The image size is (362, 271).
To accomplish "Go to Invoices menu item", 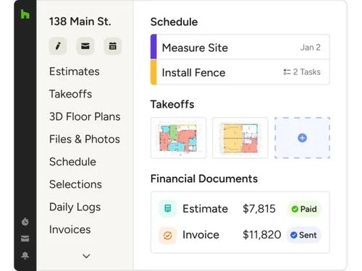I will pos(70,230).
